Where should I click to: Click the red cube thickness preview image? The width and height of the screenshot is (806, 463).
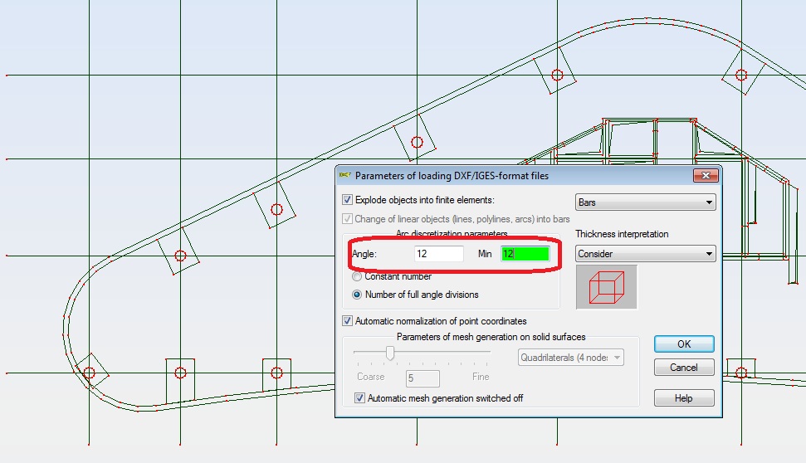[x=607, y=287]
